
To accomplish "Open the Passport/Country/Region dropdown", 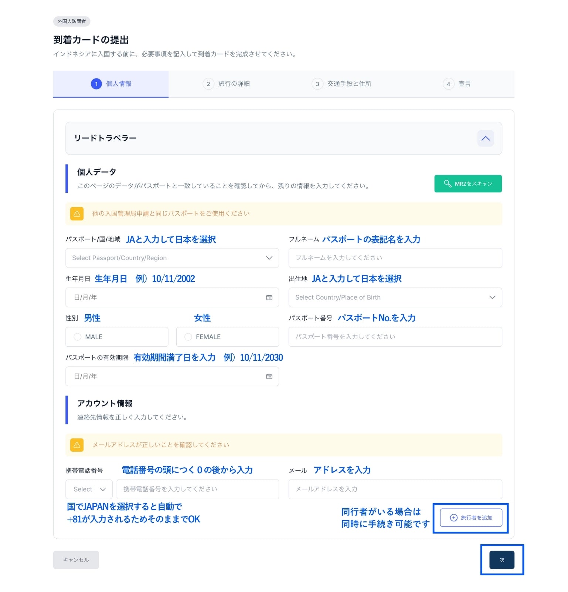I will pos(172,258).
